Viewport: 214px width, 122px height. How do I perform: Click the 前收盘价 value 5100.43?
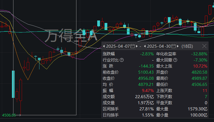coord(146,72)
